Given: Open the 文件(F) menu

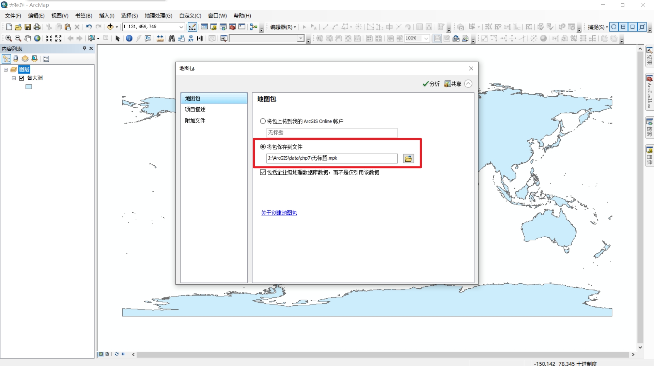Looking at the screenshot, I should click(x=13, y=16).
